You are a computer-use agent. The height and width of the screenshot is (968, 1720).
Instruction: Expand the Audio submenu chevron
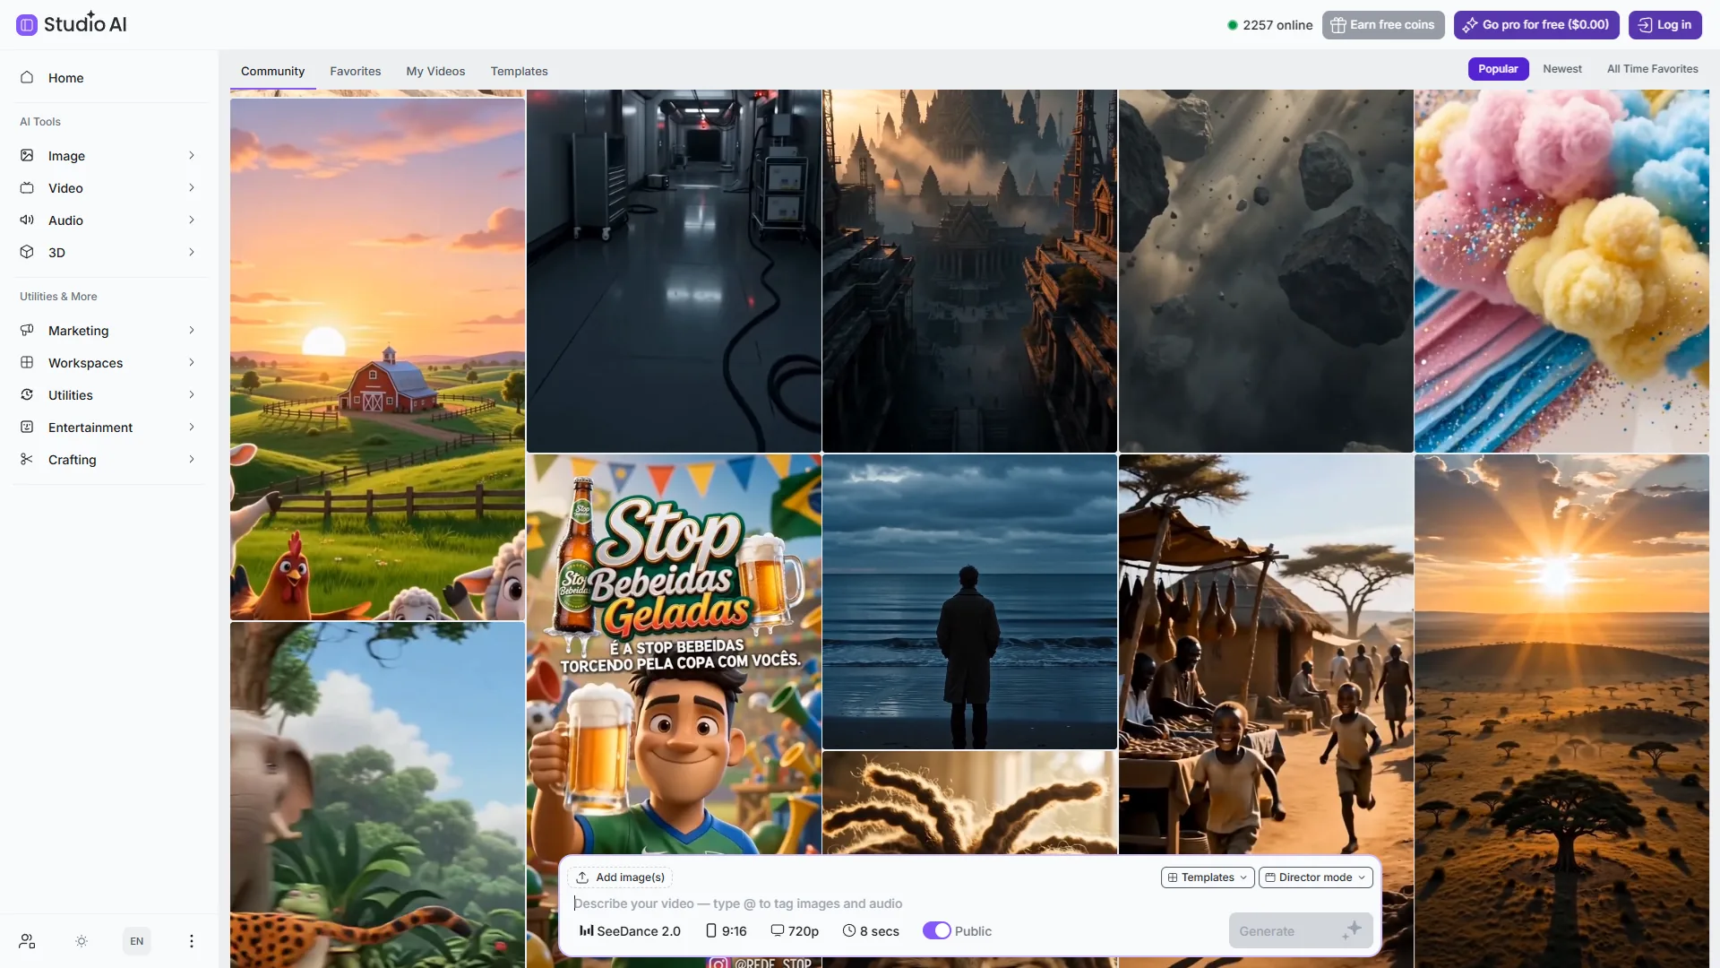click(x=192, y=220)
